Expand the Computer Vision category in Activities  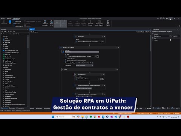click(x=3, y=82)
